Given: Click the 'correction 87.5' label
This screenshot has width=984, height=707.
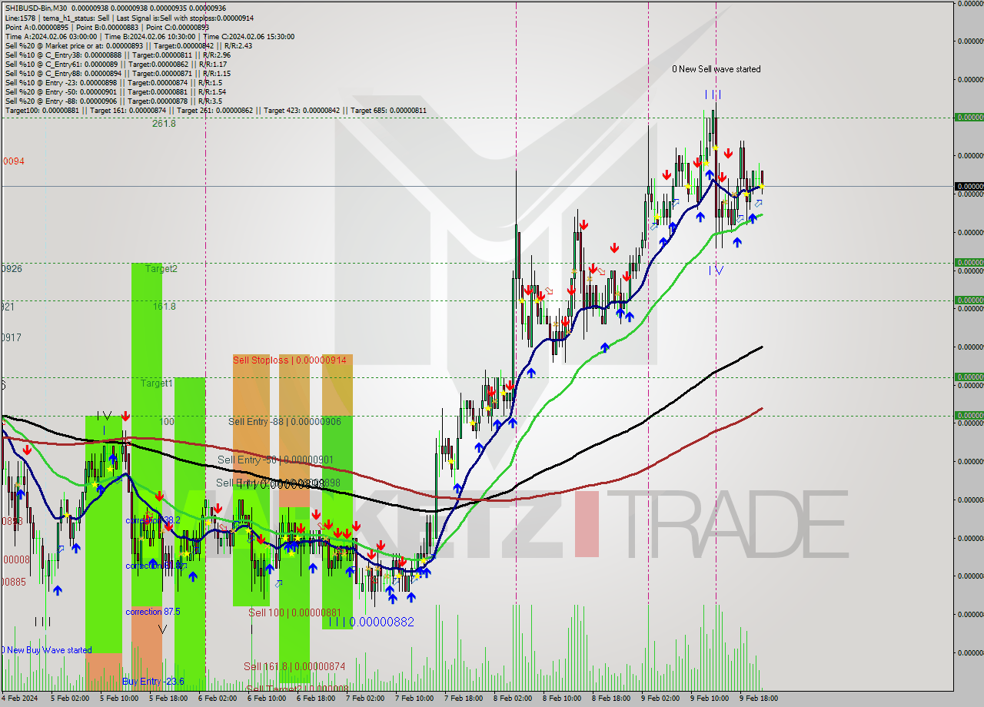Looking at the screenshot, I should [x=153, y=612].
